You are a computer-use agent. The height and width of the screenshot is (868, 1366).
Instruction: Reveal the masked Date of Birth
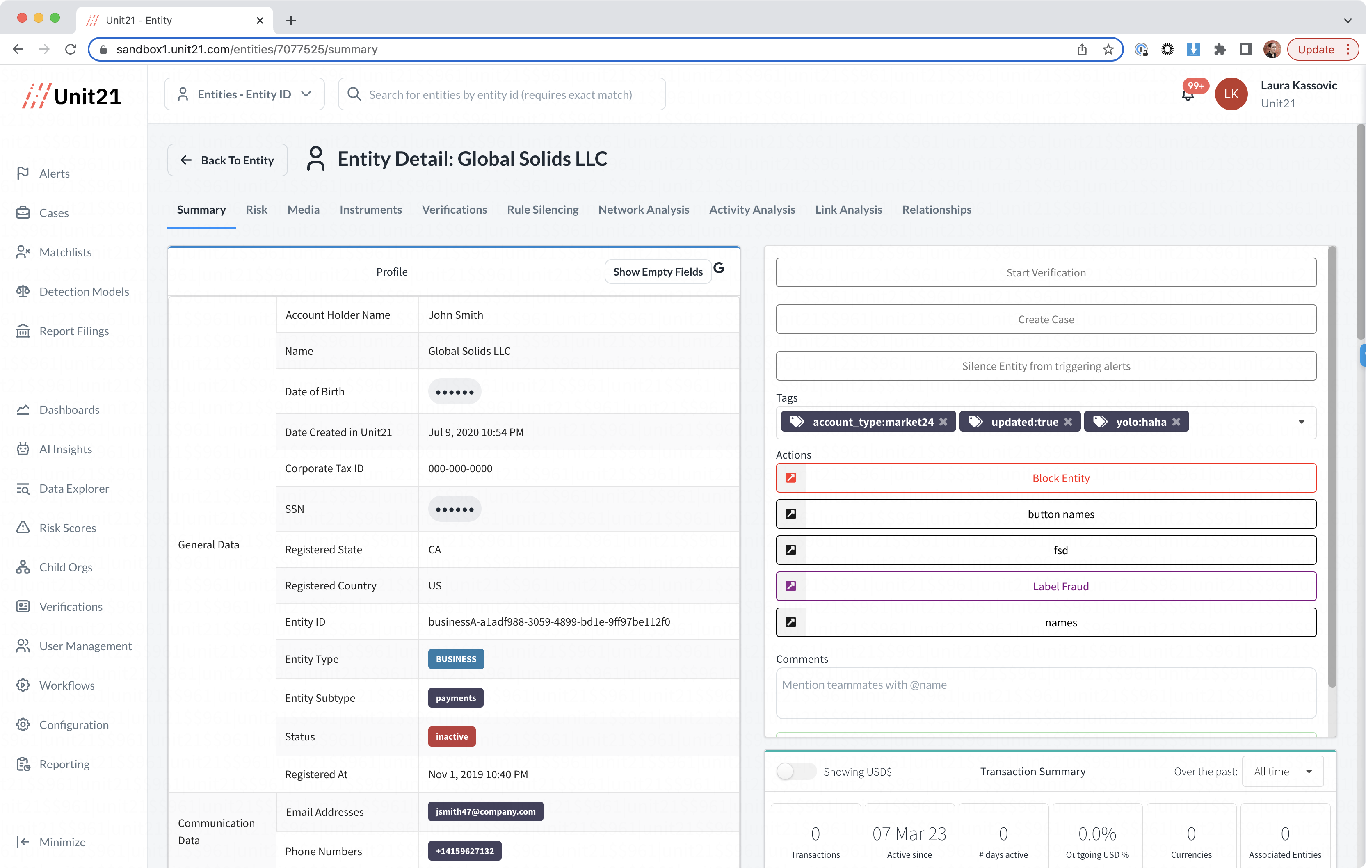coord(455,391)
